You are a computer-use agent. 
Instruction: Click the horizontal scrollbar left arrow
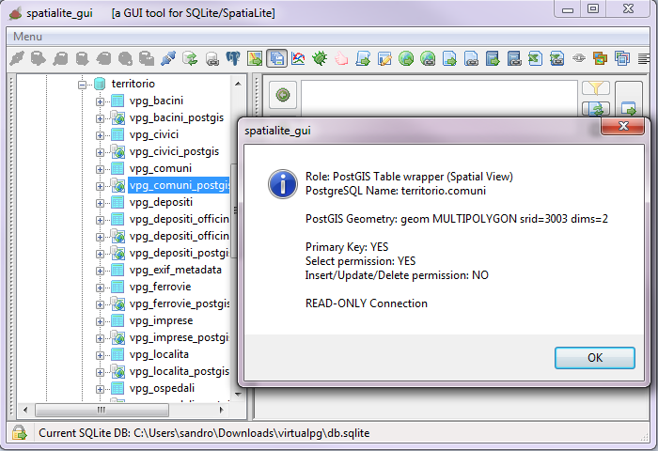(x=25, y=410)
